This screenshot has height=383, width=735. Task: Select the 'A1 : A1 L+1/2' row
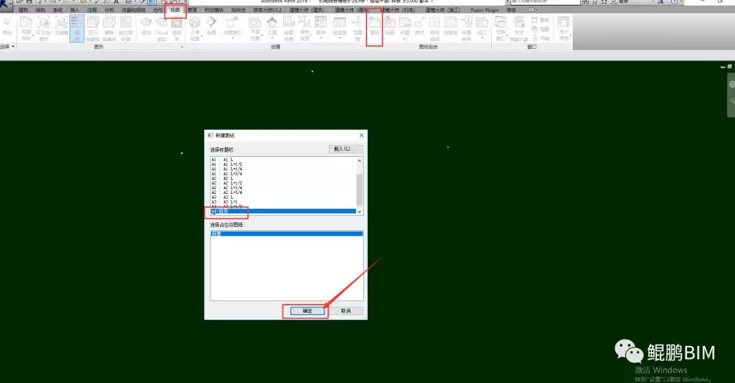tap(283, 164)
